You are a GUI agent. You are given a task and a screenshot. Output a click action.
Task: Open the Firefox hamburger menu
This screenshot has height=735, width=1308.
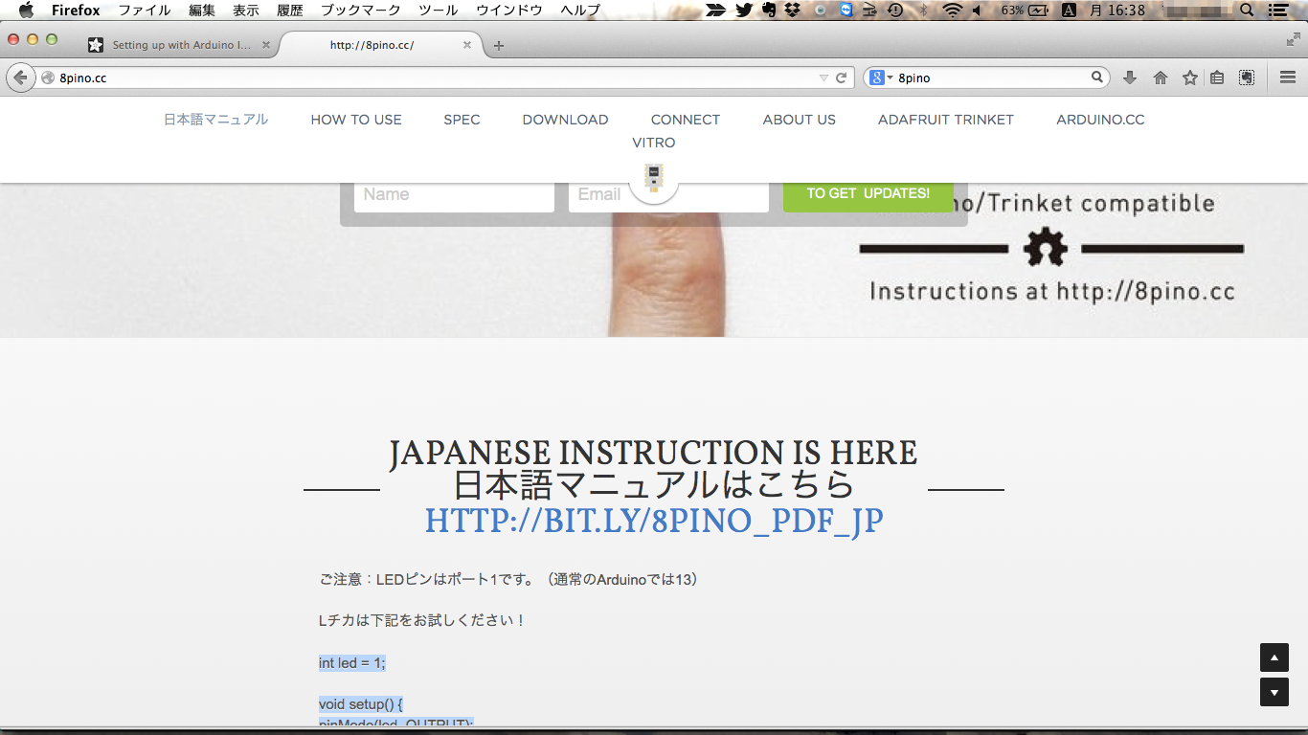[1288, 78]
